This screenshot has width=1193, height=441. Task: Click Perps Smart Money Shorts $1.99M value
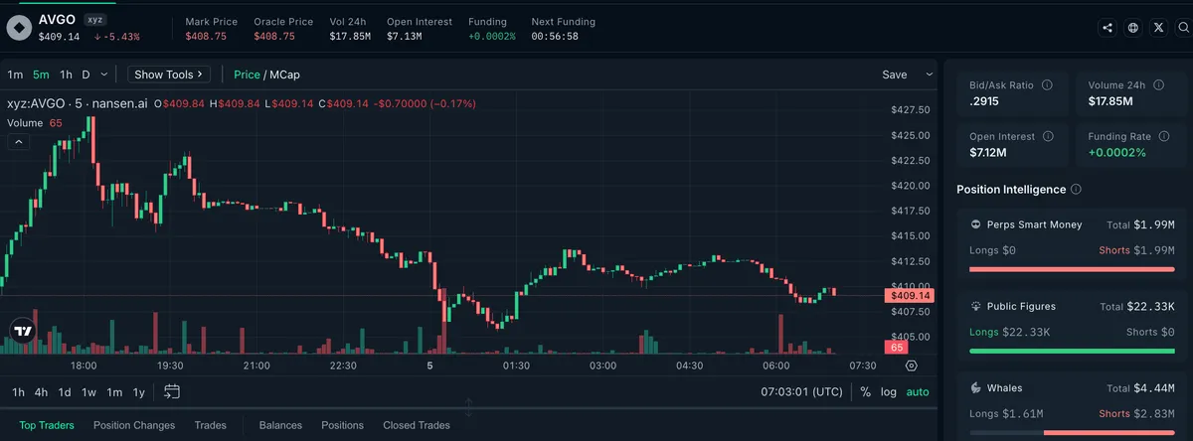1154,250
